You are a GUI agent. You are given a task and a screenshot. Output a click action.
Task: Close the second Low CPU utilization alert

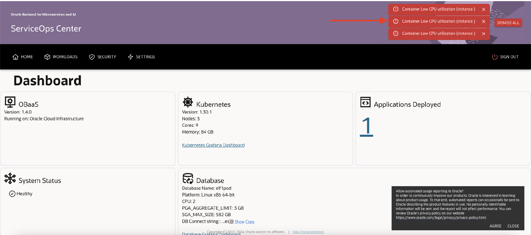[x=484, y=21]
